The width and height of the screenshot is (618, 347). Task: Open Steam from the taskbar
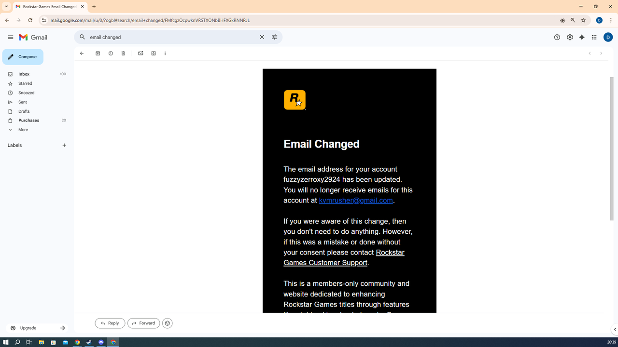click(89, 342)
